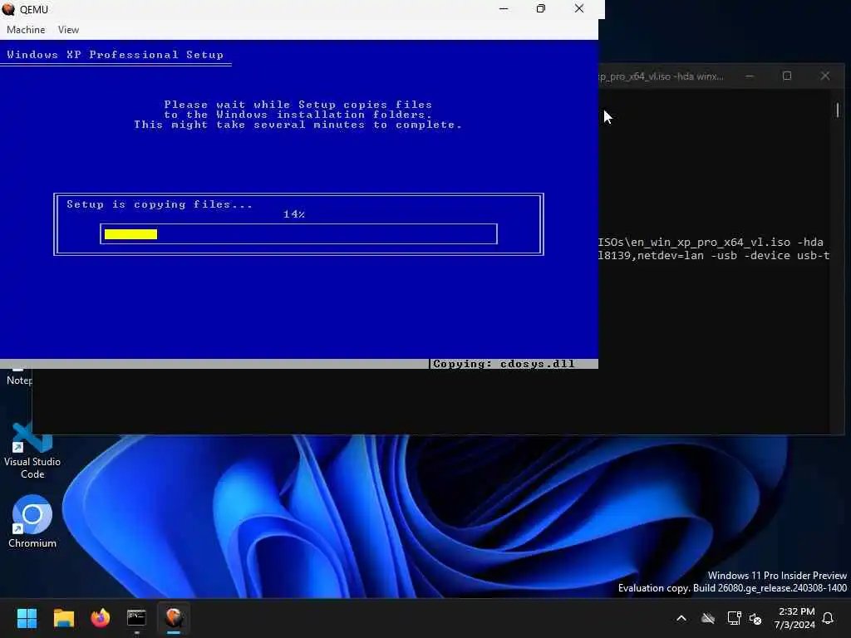Click the 'Windows XP Professional Setup' heading

(115, 55)
